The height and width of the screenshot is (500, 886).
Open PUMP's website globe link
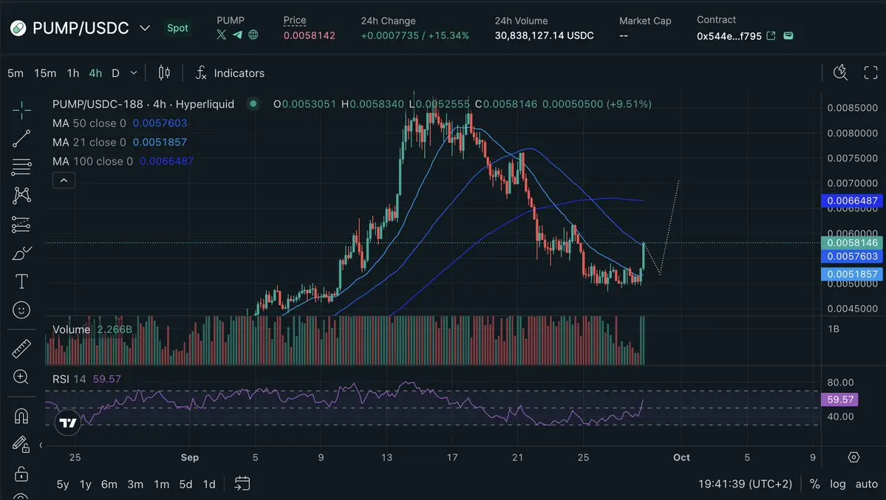[x=253, y=35]
